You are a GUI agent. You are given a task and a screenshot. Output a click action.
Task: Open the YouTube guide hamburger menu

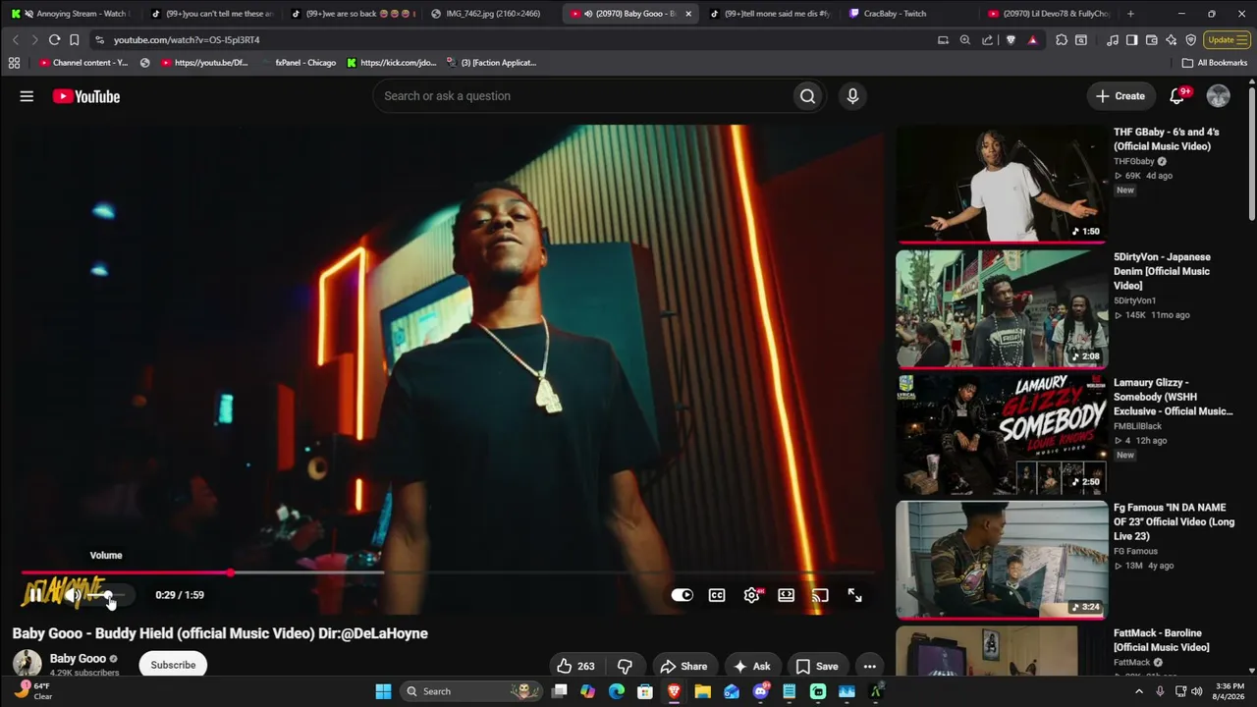tap(27, 96)
